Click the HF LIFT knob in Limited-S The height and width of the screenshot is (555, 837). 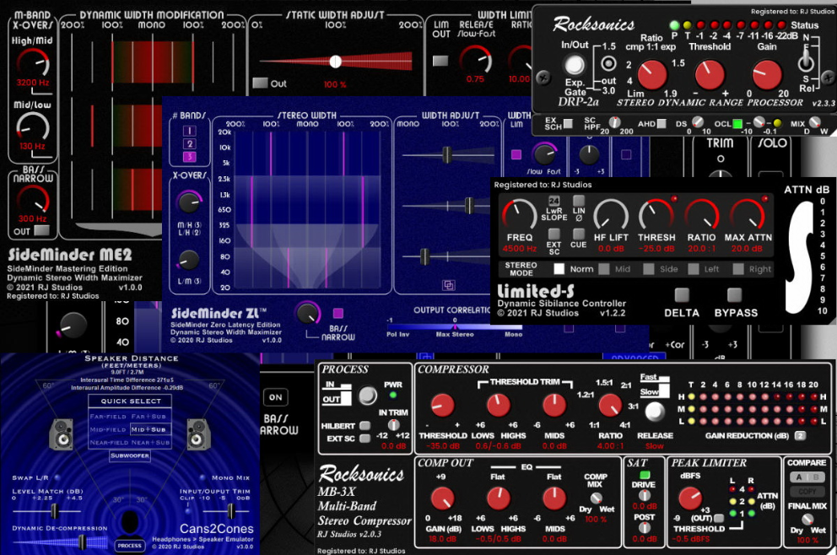(x=611, y=214)
